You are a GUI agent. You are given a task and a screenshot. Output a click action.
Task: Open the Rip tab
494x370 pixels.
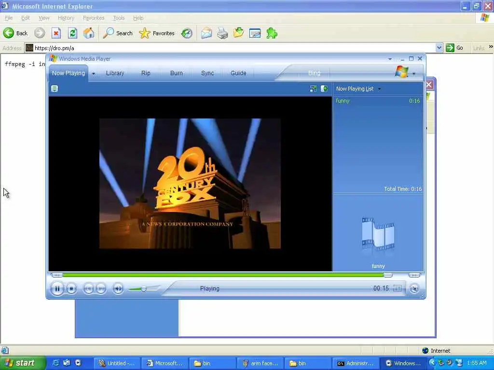(146, 73)
